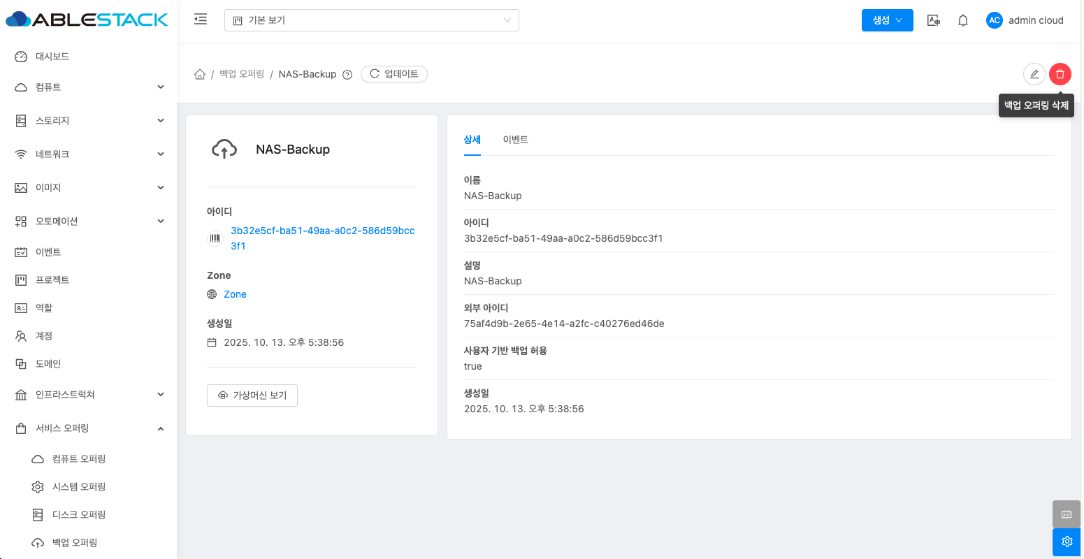The image size is (1084, 559).
Task: Collapse the 서비스 오퍼링 menu
Action: pyautogui.click(x=89, y=428)
